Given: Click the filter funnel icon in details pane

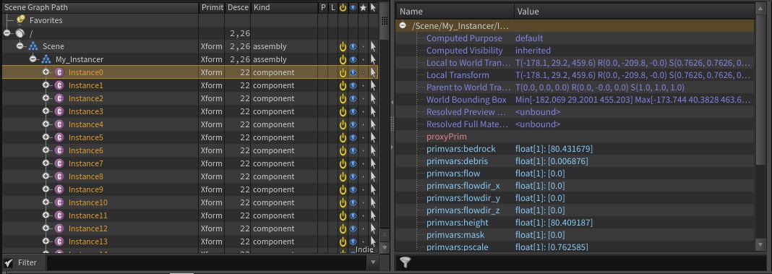Looking at the screenshot, I should pyautogui.click(x=405, y=262).
